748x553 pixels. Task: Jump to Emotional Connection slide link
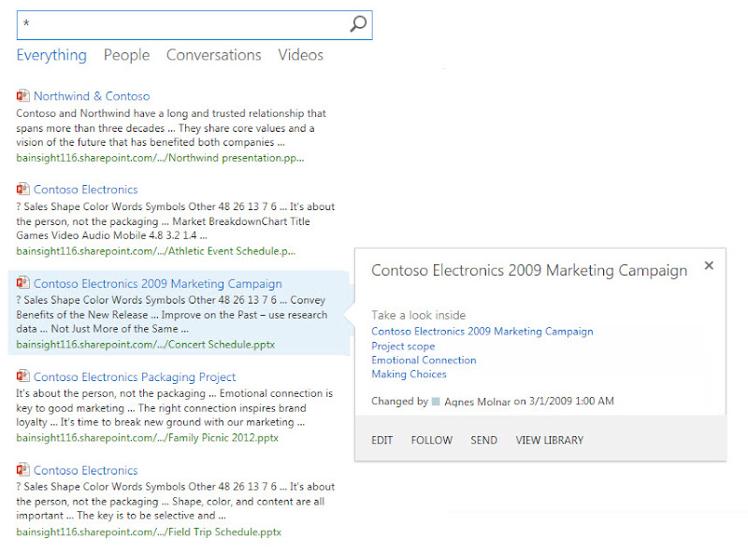click(424, 360)
